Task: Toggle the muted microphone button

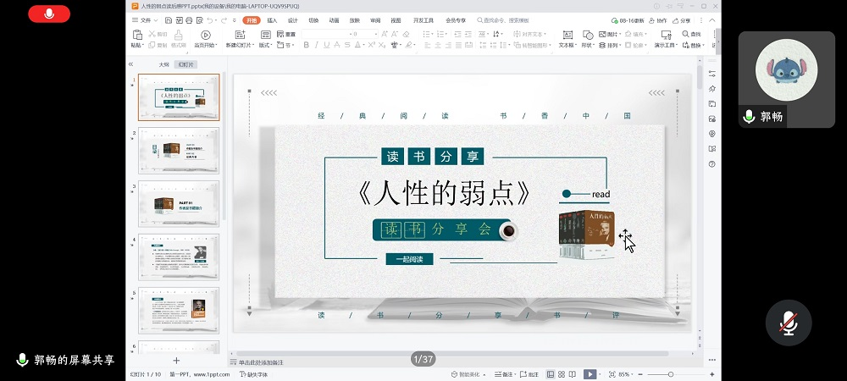Action: [789, 323]
